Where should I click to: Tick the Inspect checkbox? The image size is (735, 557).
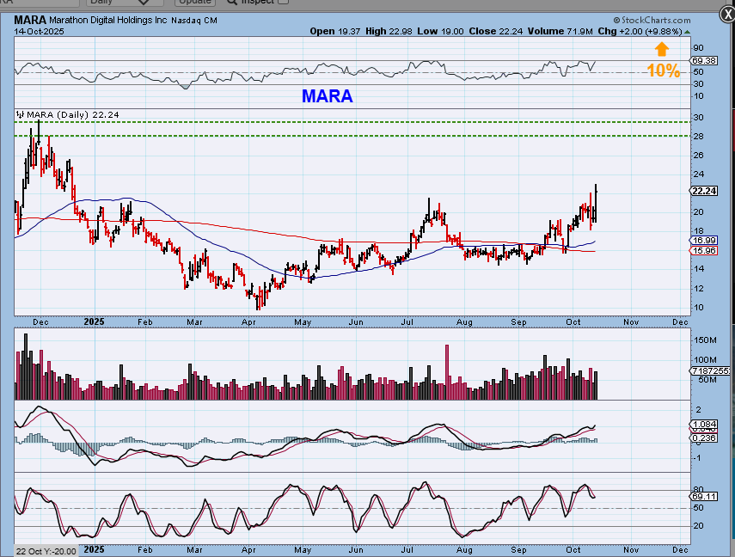(x=283, y=2)
